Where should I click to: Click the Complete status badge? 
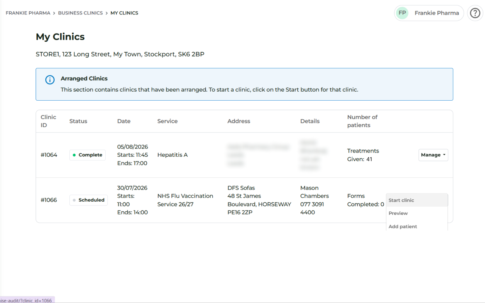(87, 155)
